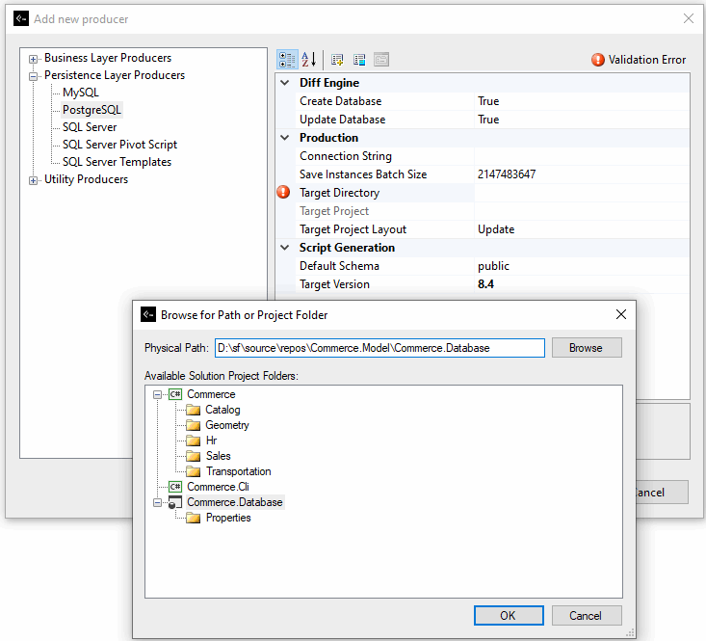Expand Business Layer Producers node

[x=33, y=59]
